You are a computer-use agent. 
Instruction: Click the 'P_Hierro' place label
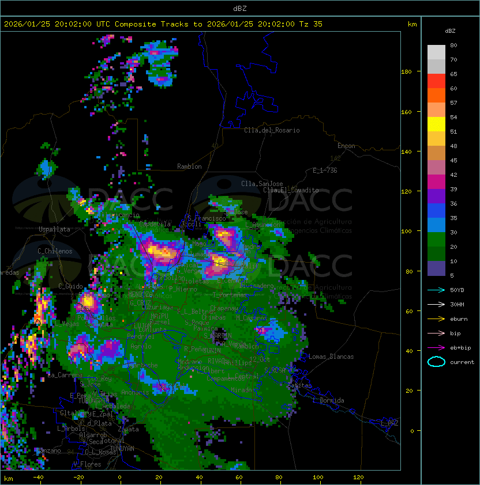(183, 289)
